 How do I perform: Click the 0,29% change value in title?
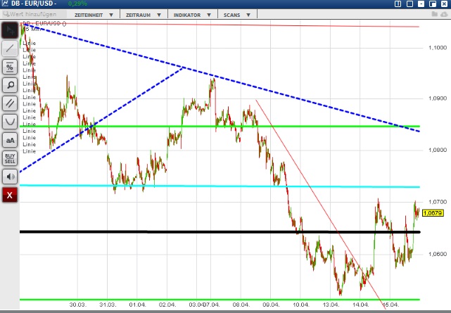[x=77, y=4]
